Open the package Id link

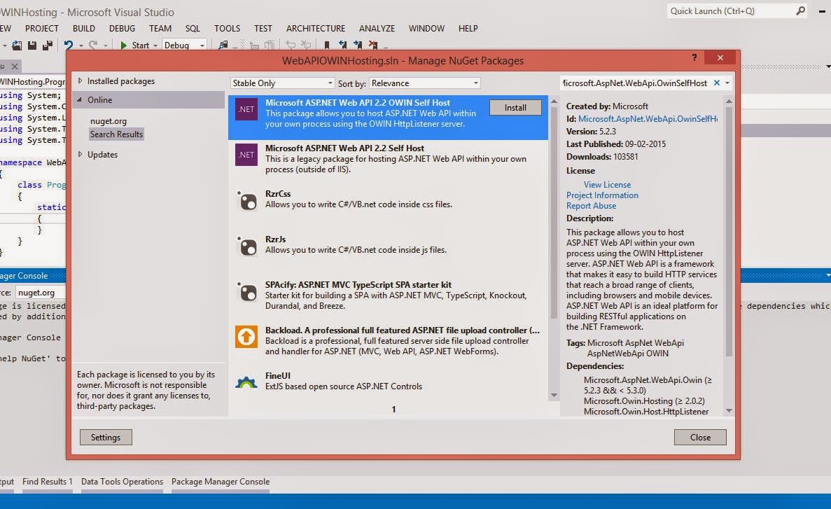point(648,119)
